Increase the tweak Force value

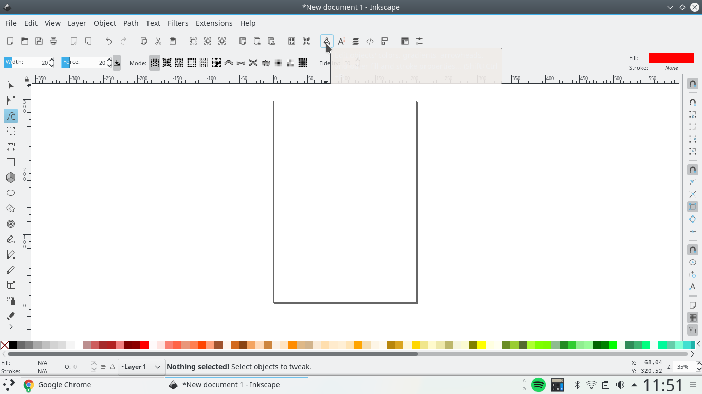(109, 60)
